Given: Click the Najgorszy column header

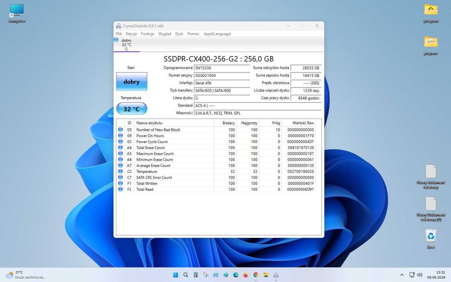Looking at the screenshot, I should click(x=248, y=123).
